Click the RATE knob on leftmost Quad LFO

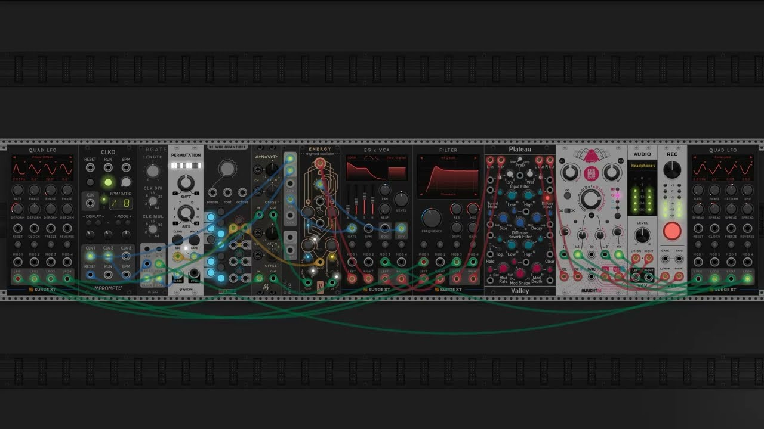[17, 190]
